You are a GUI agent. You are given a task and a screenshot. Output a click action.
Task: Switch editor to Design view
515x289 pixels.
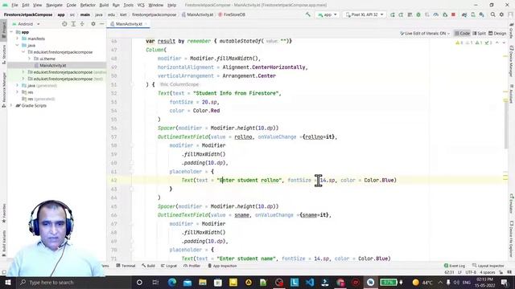(497, 34)
